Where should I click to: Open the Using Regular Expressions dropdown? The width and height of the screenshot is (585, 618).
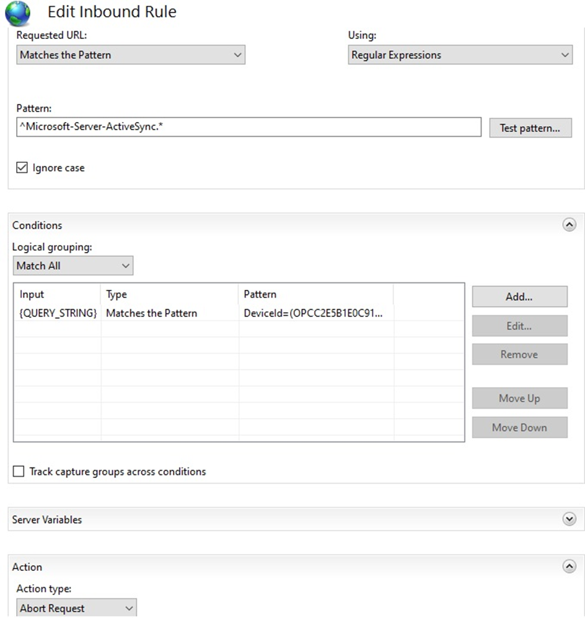tap(460, 54)
